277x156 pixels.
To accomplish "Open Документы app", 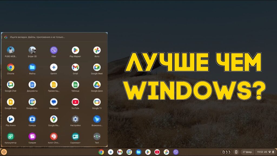I will tap(32, 85).
